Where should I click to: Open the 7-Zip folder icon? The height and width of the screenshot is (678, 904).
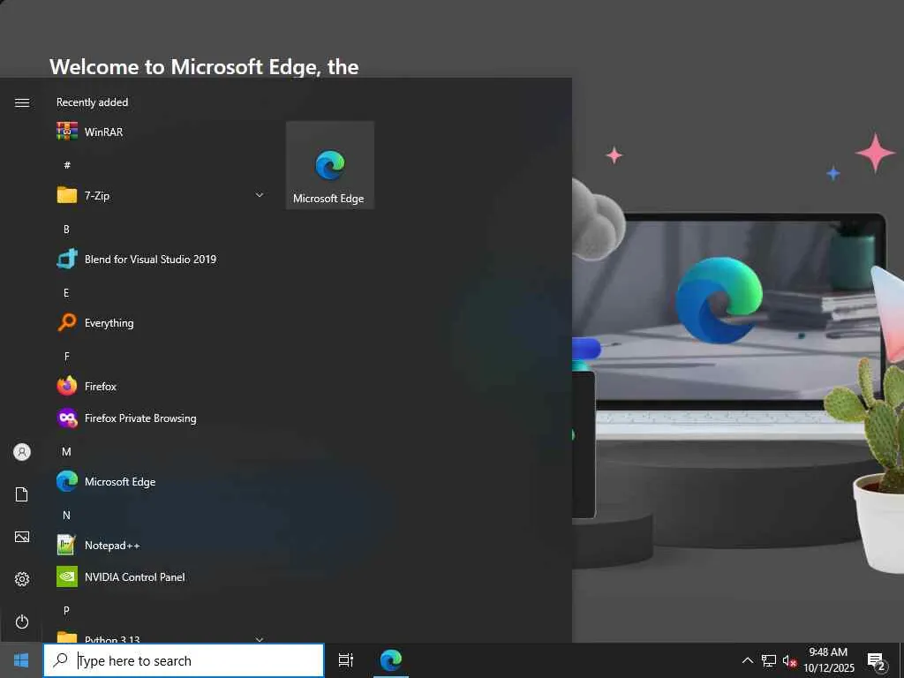[67, 195]
